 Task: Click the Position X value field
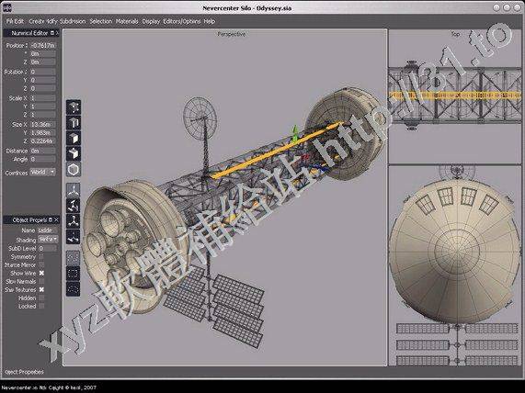pyautogui.click(x=42, y=45)
